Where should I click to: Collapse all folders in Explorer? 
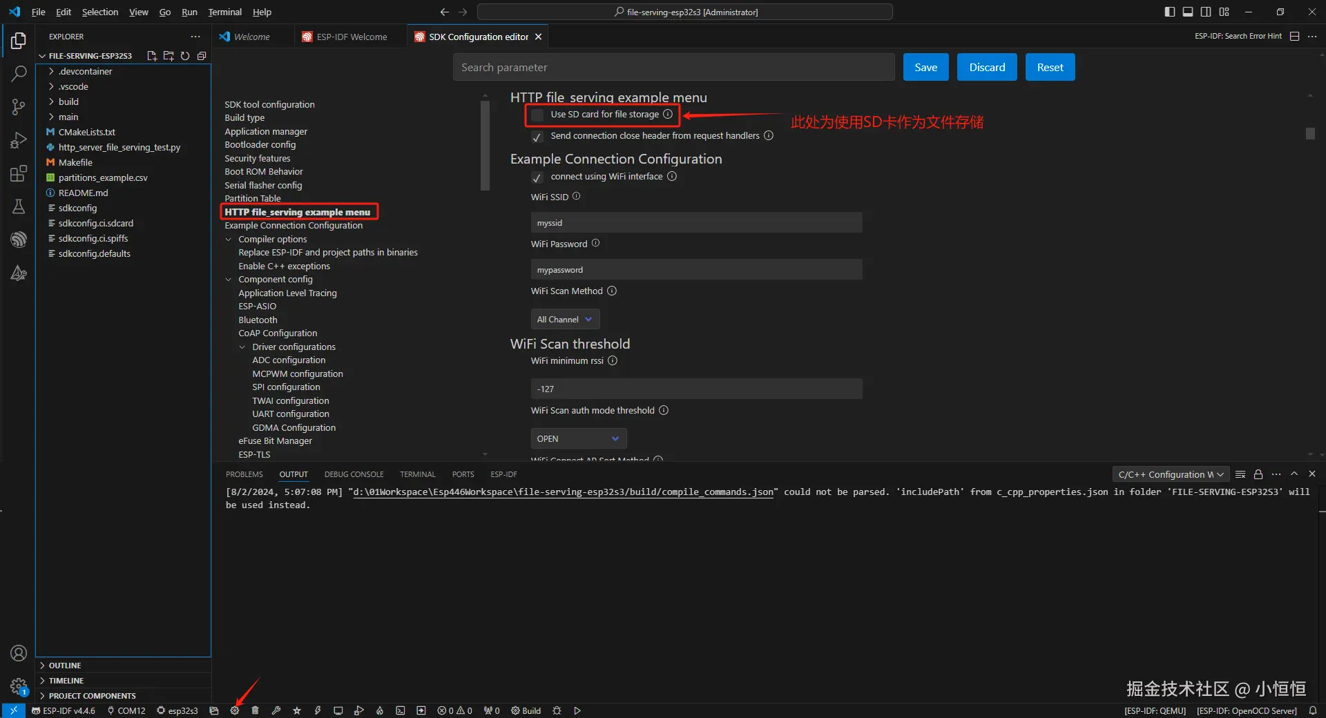(202, 56)
